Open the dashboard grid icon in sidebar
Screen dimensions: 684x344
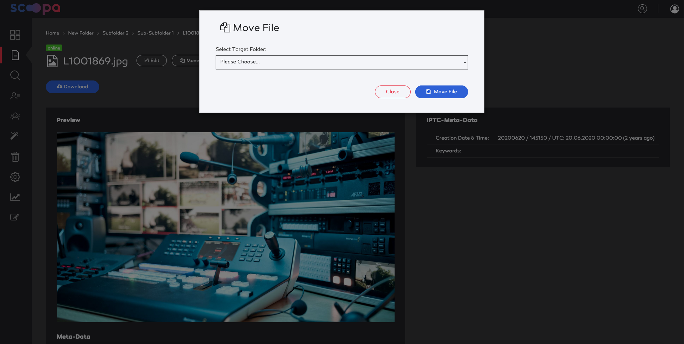click(15, 35)
